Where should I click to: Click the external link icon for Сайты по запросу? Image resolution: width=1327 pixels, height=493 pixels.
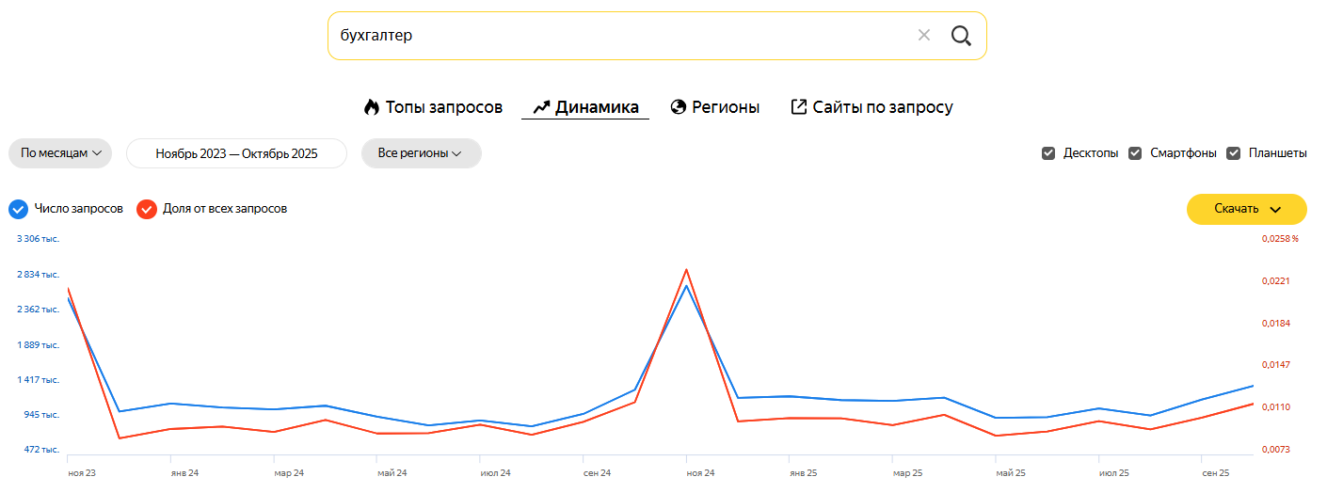coord(799,107)
